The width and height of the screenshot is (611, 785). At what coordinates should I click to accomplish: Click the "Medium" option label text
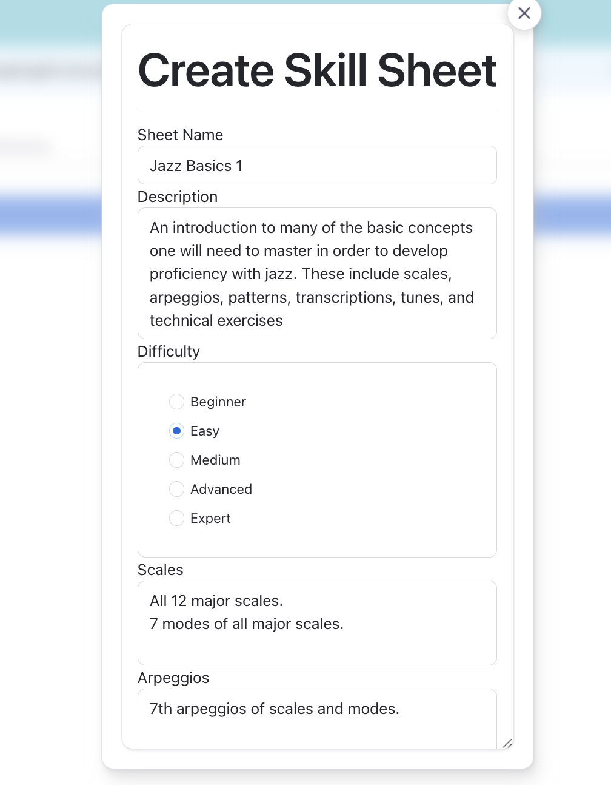(215, 460)
